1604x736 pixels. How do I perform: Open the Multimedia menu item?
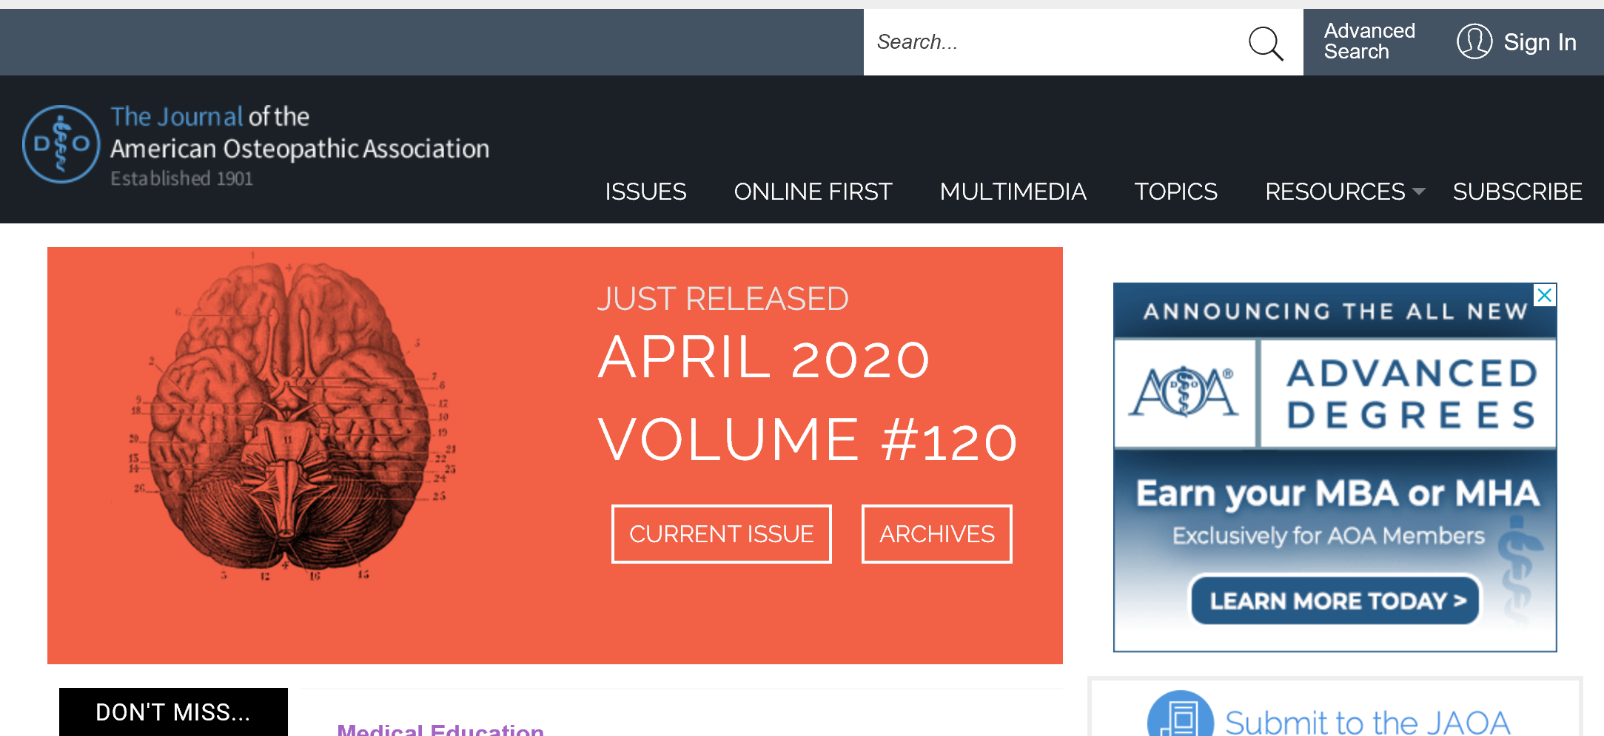coord(1013,192)
